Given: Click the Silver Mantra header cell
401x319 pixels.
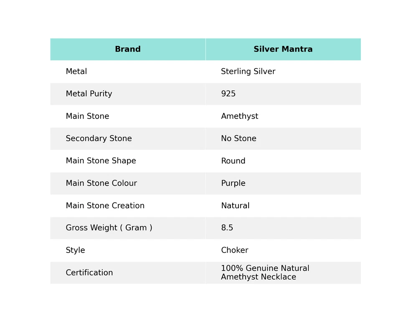Looking at the screenshot, I should pos(283,49).
